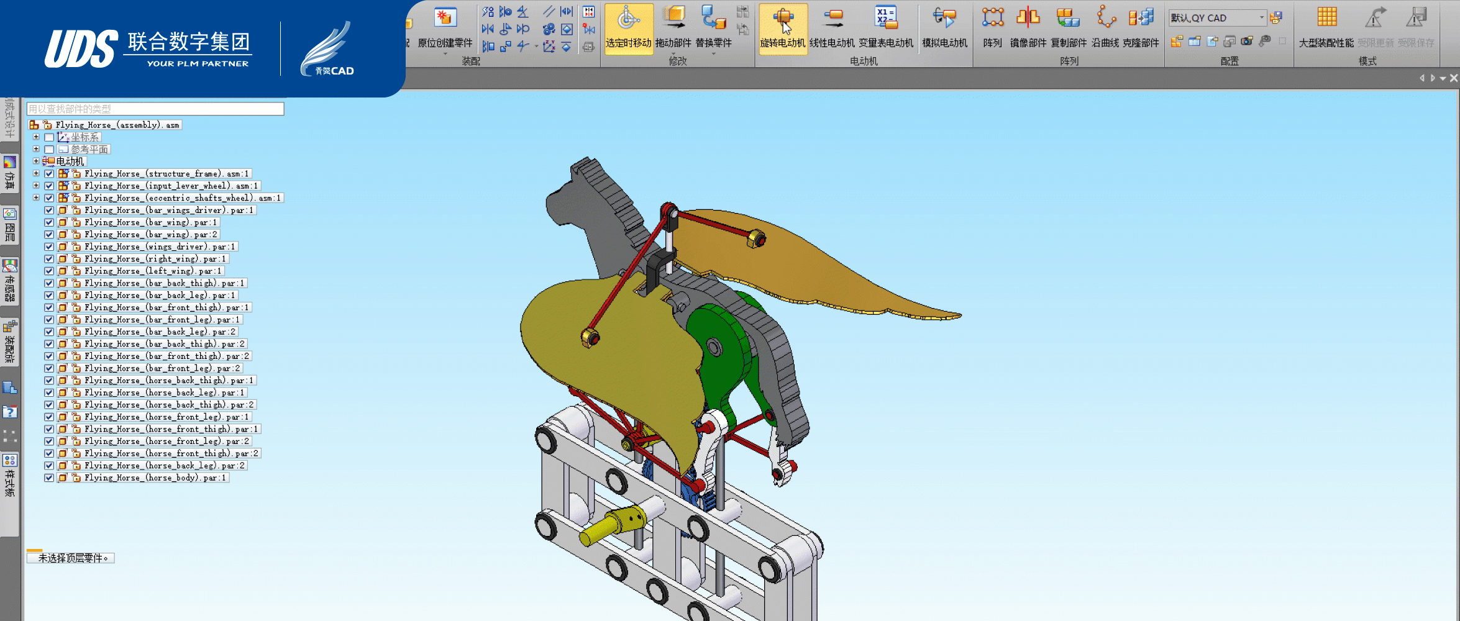Click the question mark help panel icon
The width and height of the screenshot is (1460, 621).
pyautogui.click(x=9, y=412)
